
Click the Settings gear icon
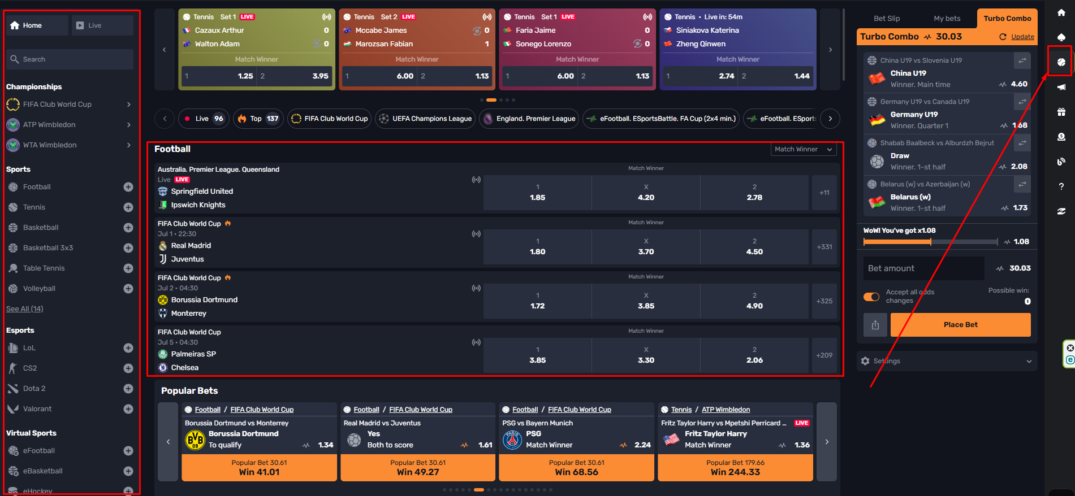865,361
